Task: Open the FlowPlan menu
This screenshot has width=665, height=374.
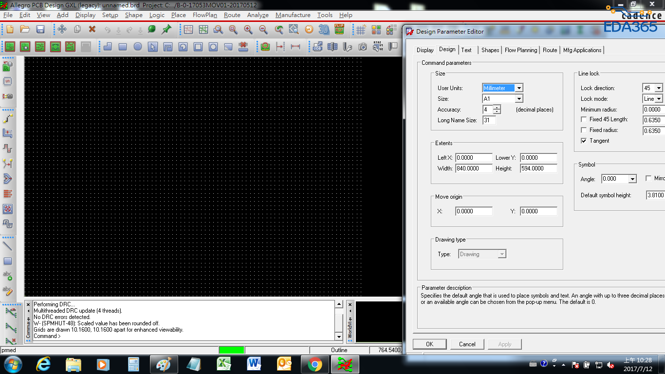Action: click(205, 15)
